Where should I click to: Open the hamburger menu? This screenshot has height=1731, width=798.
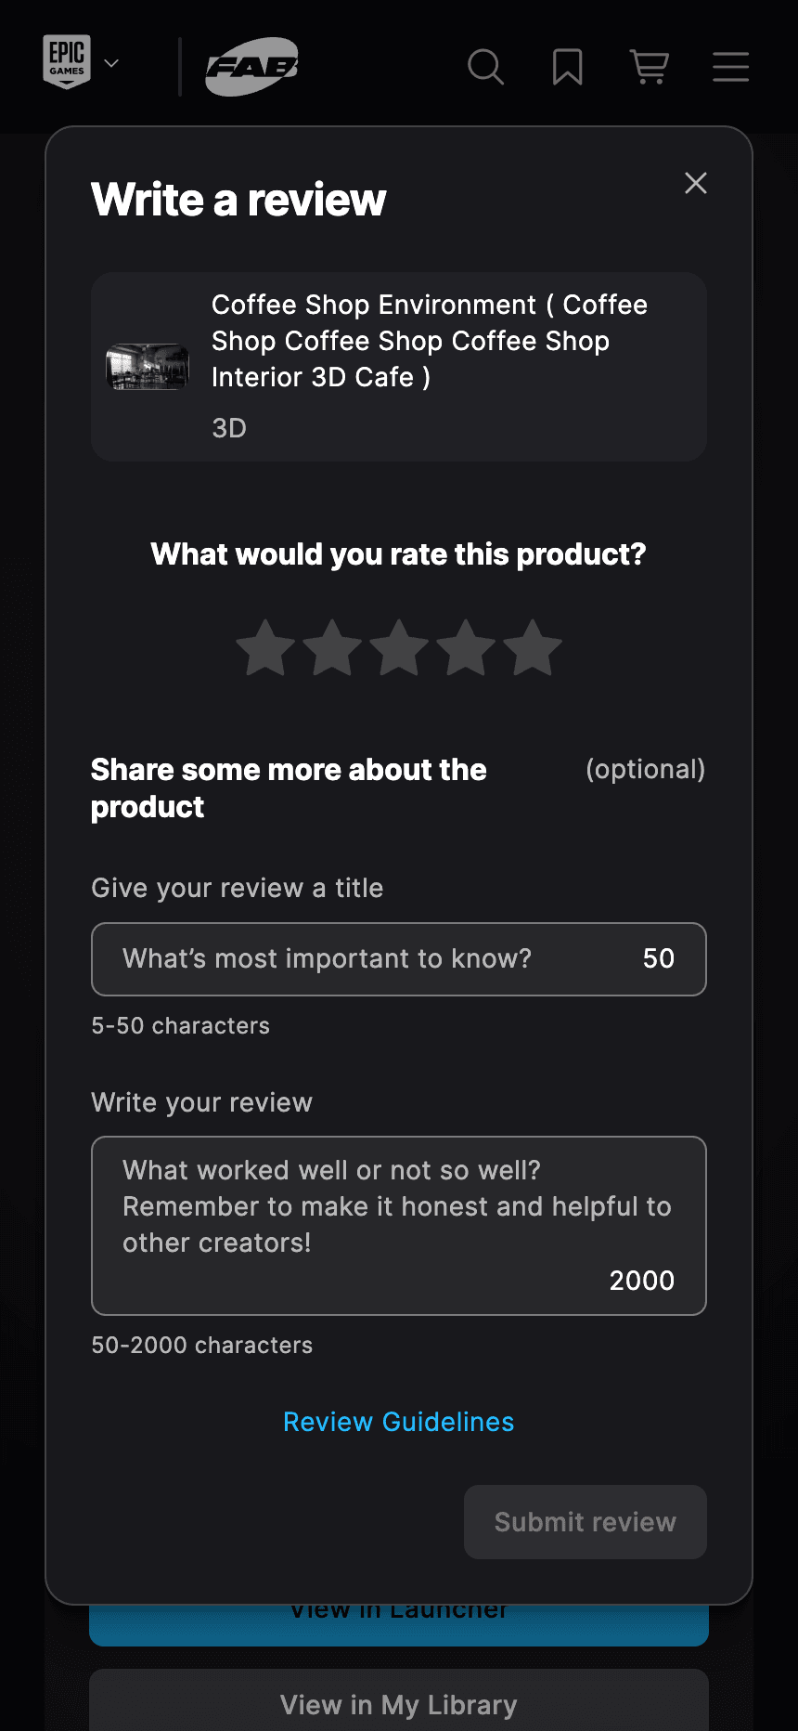point(731,67)
